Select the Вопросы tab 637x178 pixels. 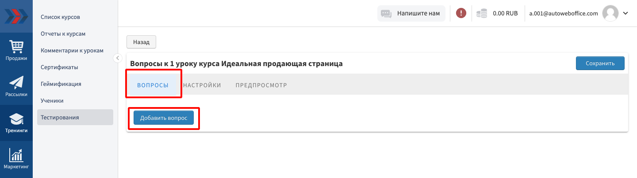click(153, 85)
